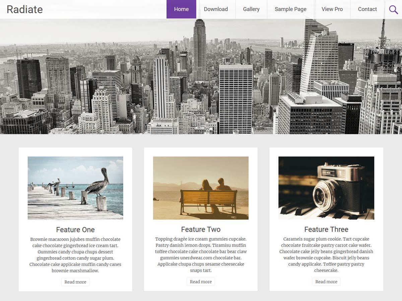Open the search using the magnifier icon
The width and height of the screenshot is (402, 301).
point(393,9)
